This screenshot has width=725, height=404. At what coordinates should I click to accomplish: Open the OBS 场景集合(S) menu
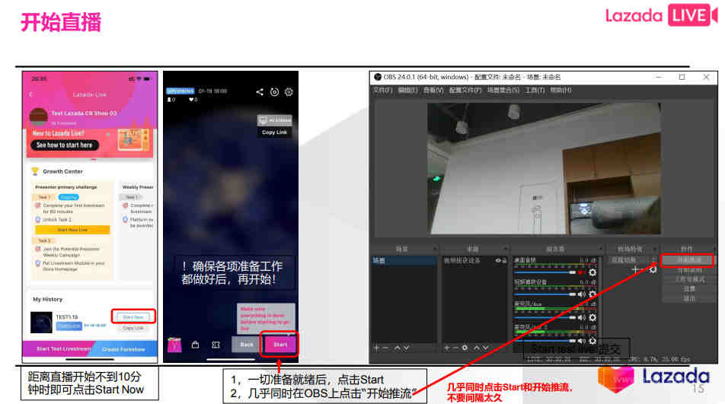[503, 90]
